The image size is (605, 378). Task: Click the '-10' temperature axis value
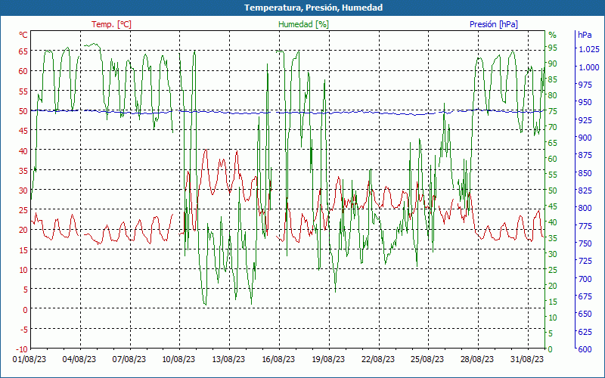[22, 349]
